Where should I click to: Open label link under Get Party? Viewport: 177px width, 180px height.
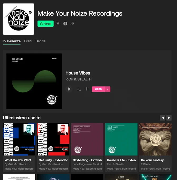pyautogui.click(x=53, y=169)
